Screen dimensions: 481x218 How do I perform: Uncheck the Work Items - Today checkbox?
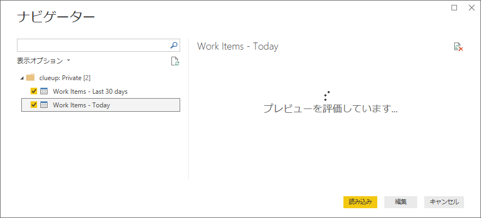(34, 105)
